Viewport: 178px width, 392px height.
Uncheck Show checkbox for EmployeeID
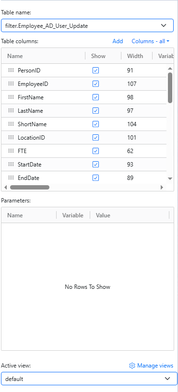point(96,84)
